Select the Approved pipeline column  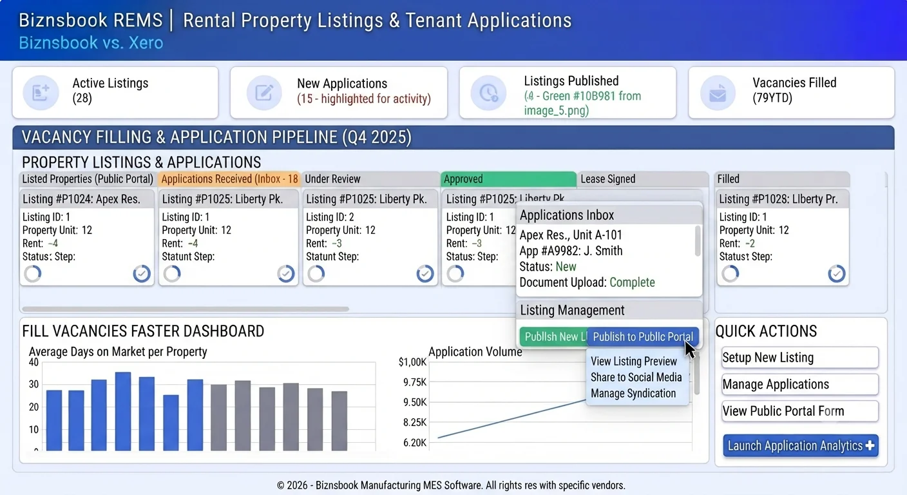click(508, 179)
